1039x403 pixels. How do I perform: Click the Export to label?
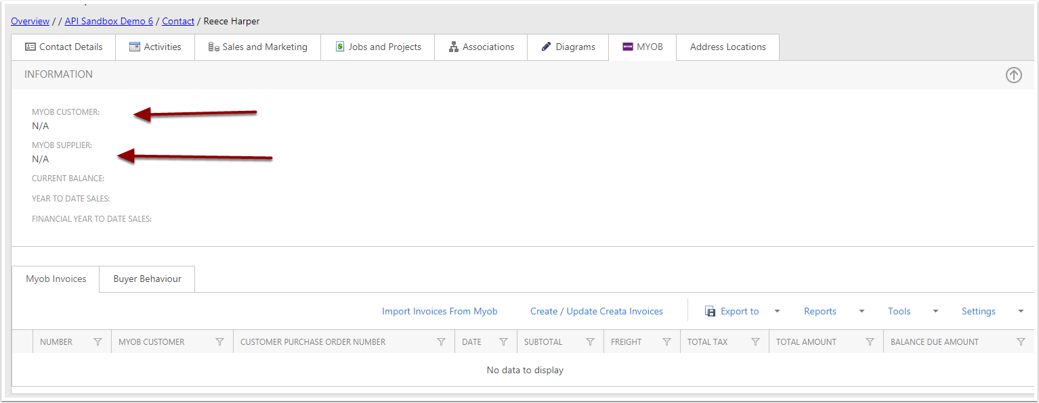[740, 311]
